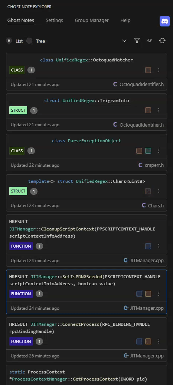Open the JITManager.cpp link on the CleanupScriptContext card

(147, 261)
